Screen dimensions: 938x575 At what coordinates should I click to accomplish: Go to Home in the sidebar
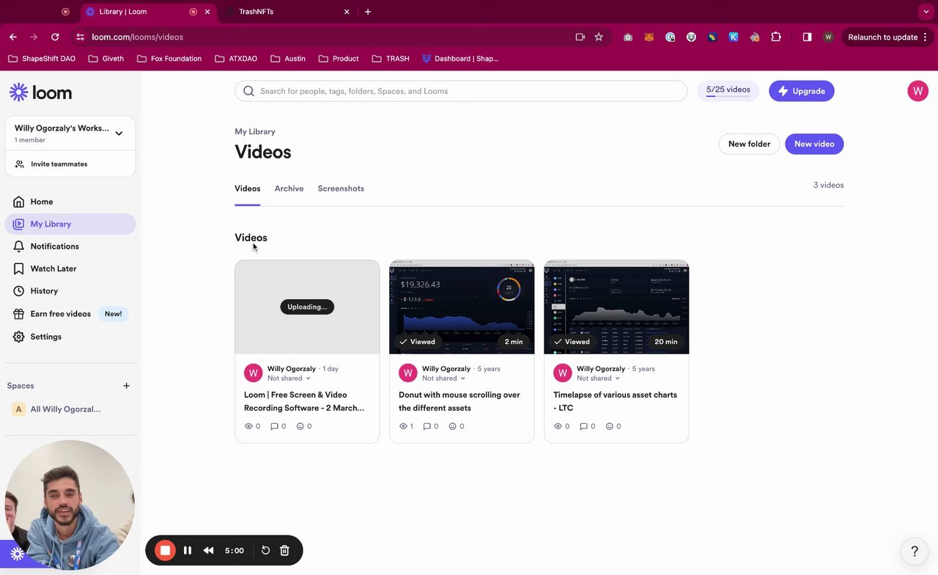[70, 202]
